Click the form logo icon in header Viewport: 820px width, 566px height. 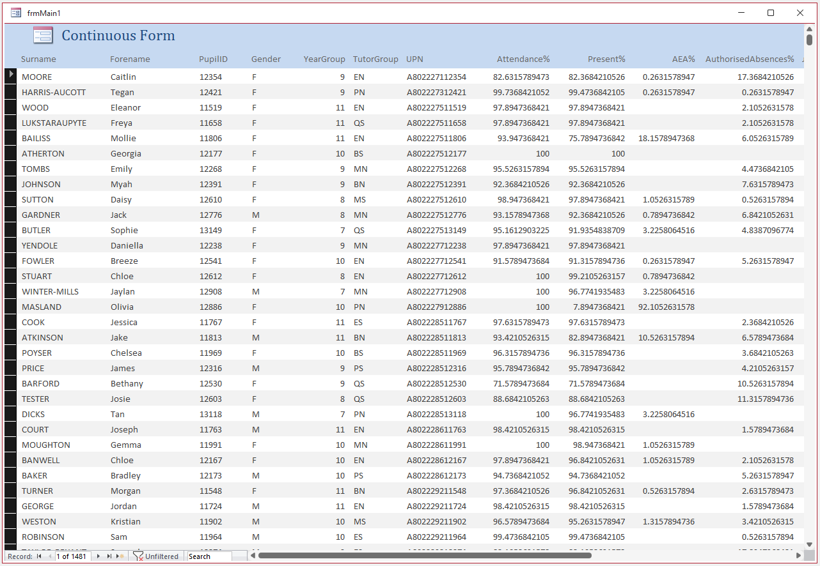coord(43,35)
